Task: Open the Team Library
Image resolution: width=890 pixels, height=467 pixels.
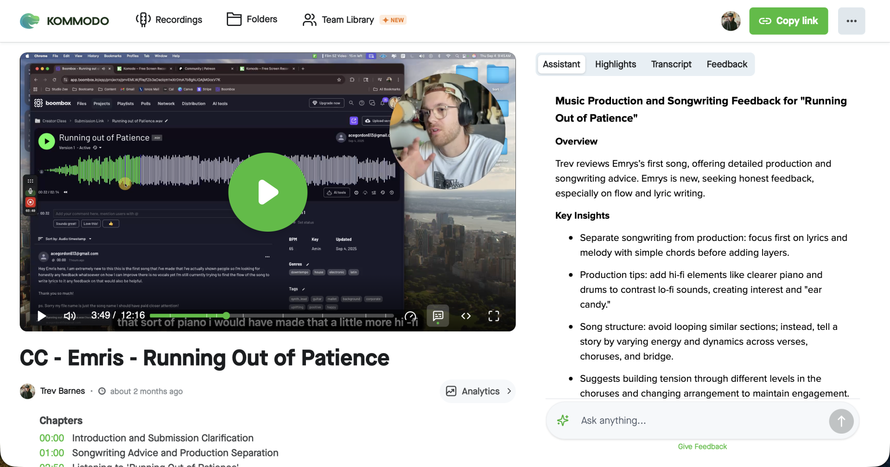Action: (338, 19)
